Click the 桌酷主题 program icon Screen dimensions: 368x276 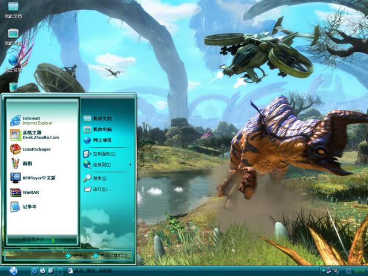tap(16, 135)
